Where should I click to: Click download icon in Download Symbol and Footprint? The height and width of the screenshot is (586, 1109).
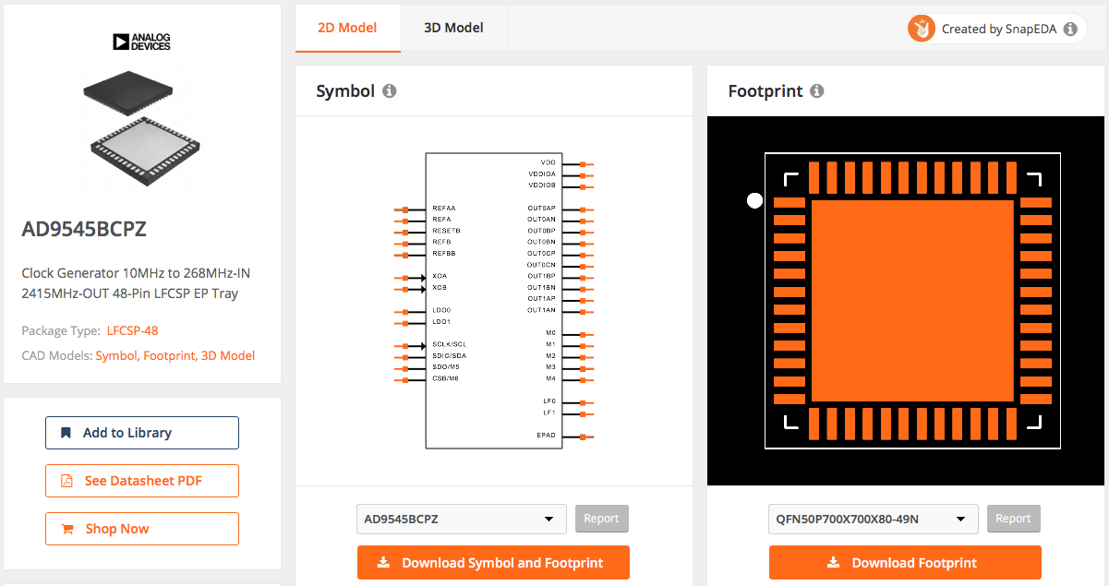pos(384,562)
